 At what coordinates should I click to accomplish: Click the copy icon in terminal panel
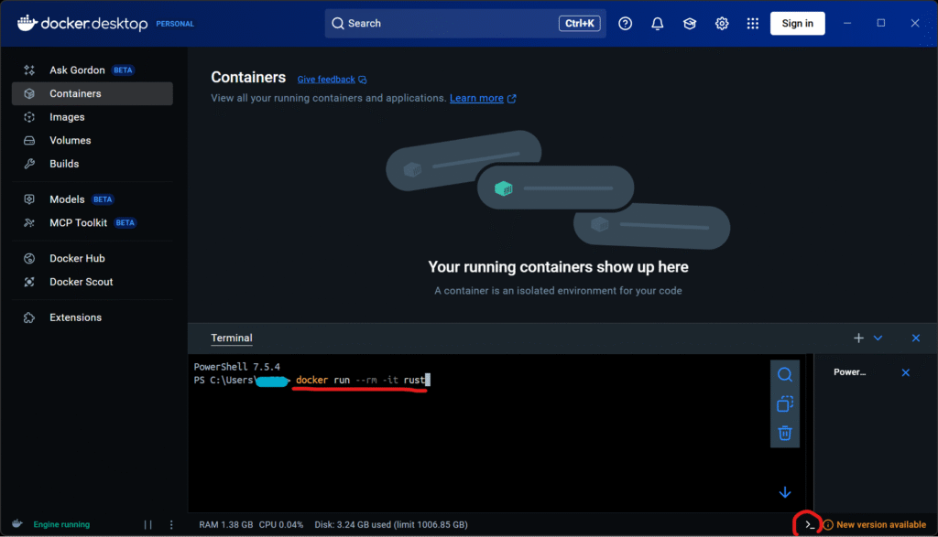(x=785, y=403)
